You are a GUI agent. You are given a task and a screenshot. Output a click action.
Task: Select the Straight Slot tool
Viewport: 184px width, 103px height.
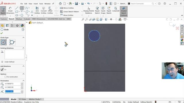click(x=17, y=15)
